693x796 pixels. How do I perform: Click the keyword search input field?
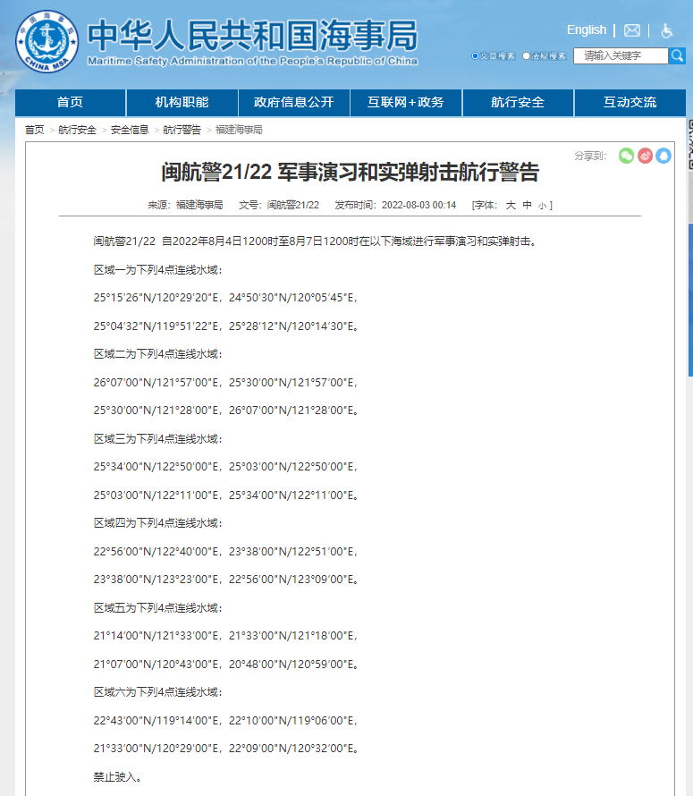[621, 56]
